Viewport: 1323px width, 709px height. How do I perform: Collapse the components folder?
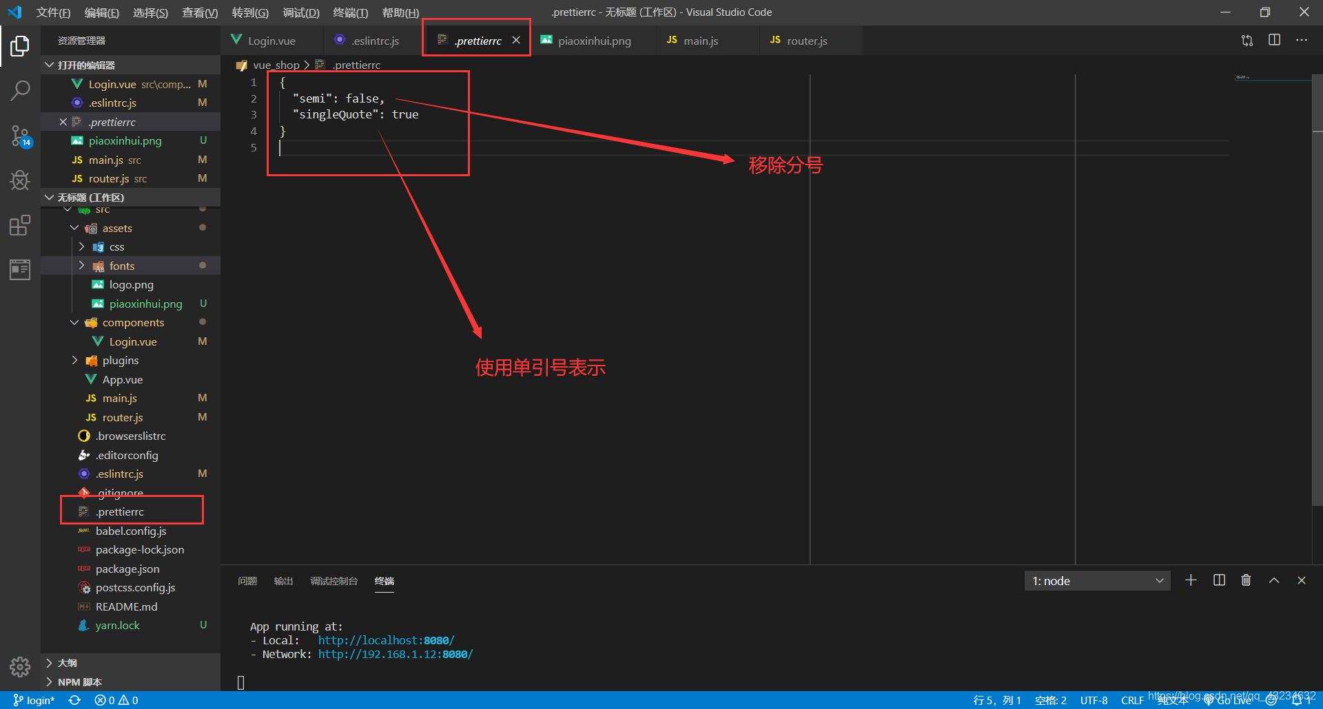pos(74,322)
